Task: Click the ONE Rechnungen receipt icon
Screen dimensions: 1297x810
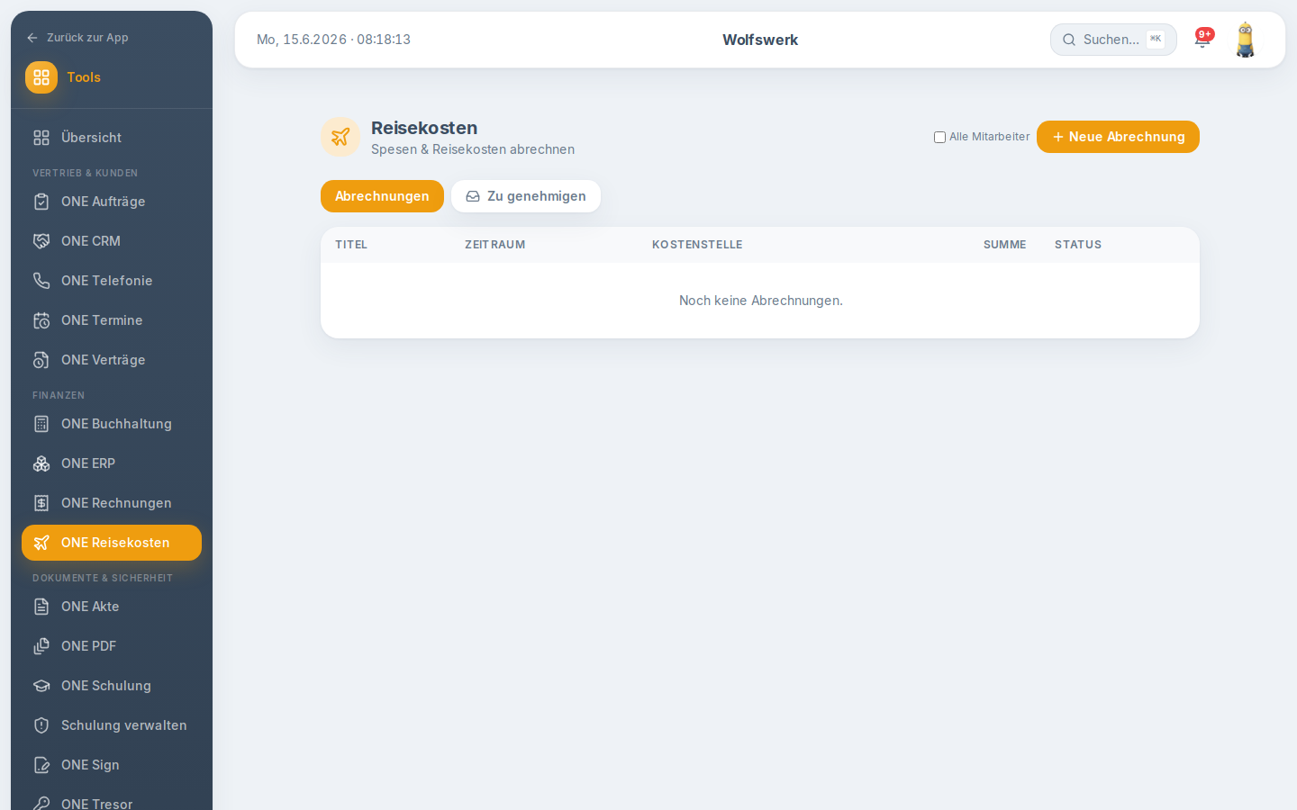Action: (x=41, y=503)
